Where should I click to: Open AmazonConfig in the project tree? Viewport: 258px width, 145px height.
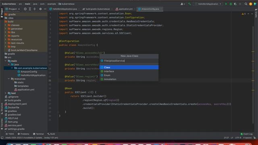coord(29,72)
